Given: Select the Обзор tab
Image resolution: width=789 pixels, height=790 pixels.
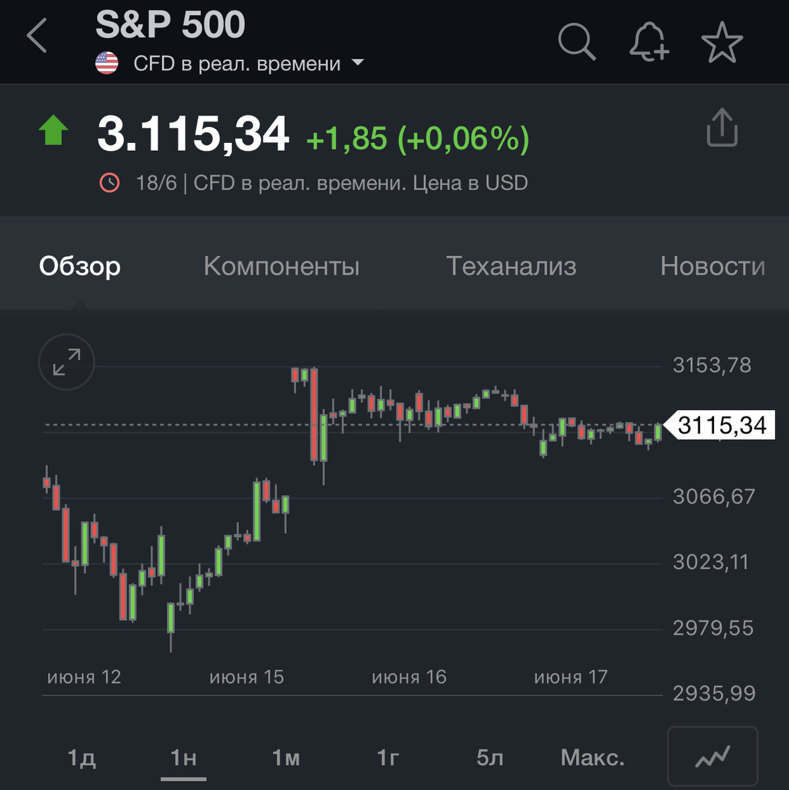Looking at the screenshot, I should (x=80, y=266).
